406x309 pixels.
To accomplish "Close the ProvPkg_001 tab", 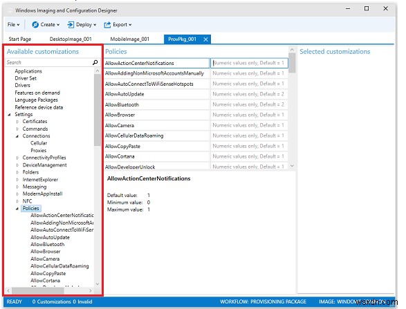I will (205, 39).
